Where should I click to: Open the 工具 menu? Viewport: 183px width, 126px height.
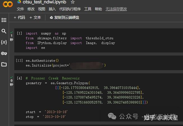click(88, 9)
